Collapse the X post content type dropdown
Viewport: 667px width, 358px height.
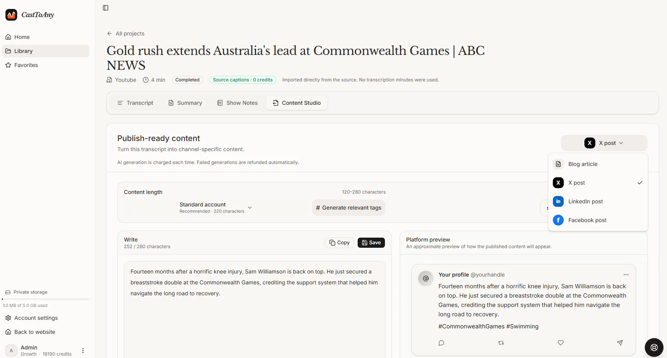coord(604,143)
